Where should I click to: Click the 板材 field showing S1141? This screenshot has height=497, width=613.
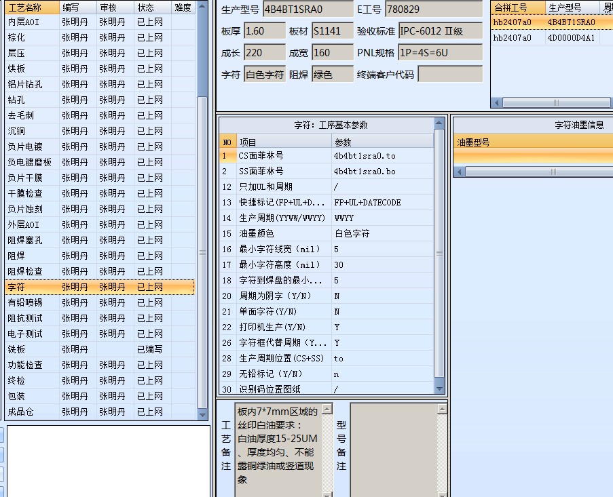[333, 31]
